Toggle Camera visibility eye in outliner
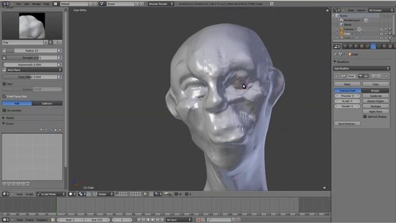This screenshot has height=223, width=396. pos(381,29)
